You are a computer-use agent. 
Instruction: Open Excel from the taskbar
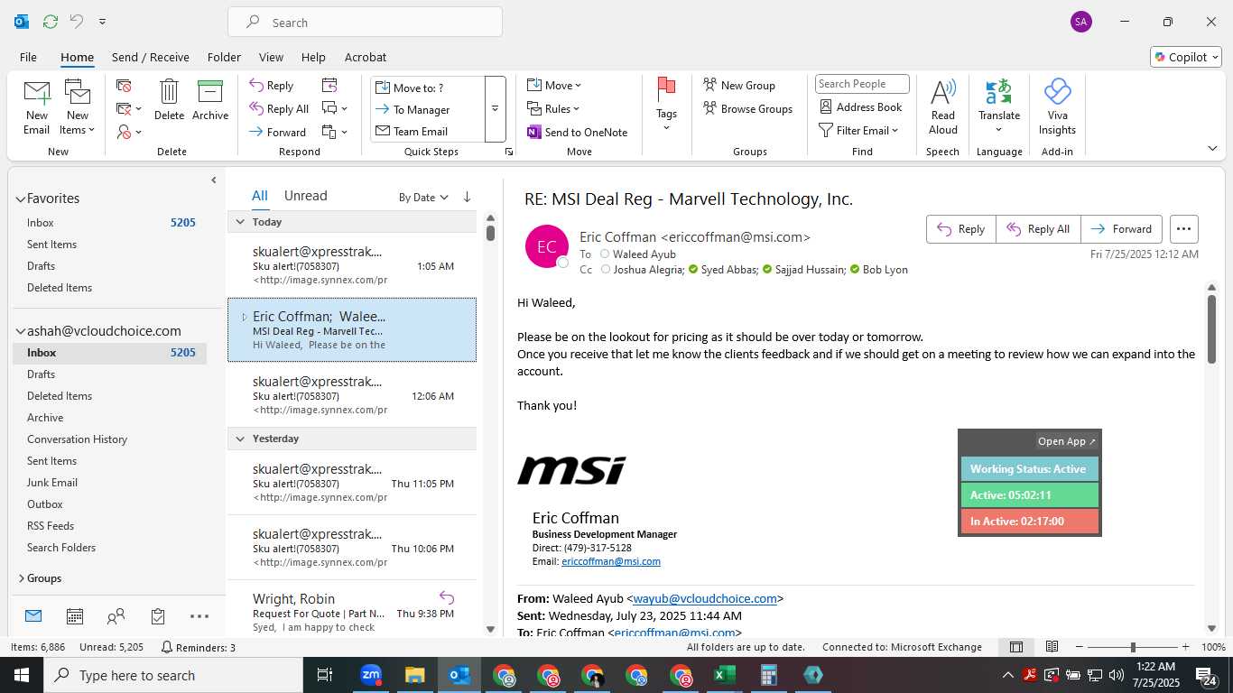point(725,675)
